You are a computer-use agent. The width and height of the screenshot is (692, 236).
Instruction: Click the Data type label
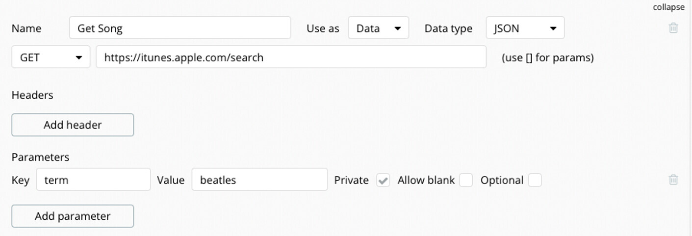[x=448, y=28]
